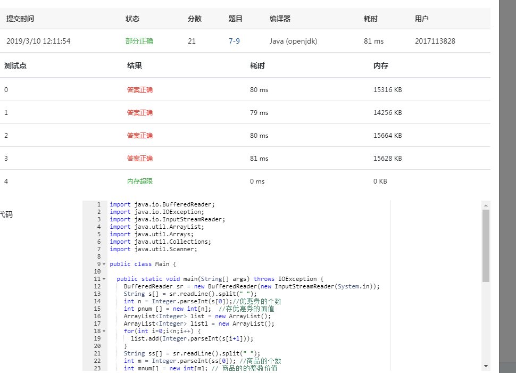Select the score value 21
Image resolution: width=516 pixels, height=373 pixels.
point(192,41)
